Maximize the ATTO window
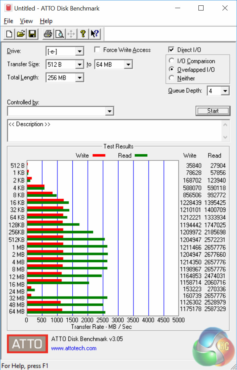 201,8
